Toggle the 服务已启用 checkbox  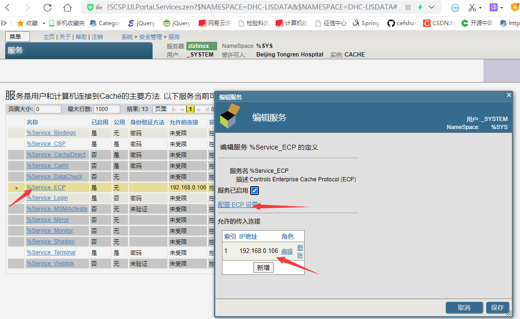point(254,190)
